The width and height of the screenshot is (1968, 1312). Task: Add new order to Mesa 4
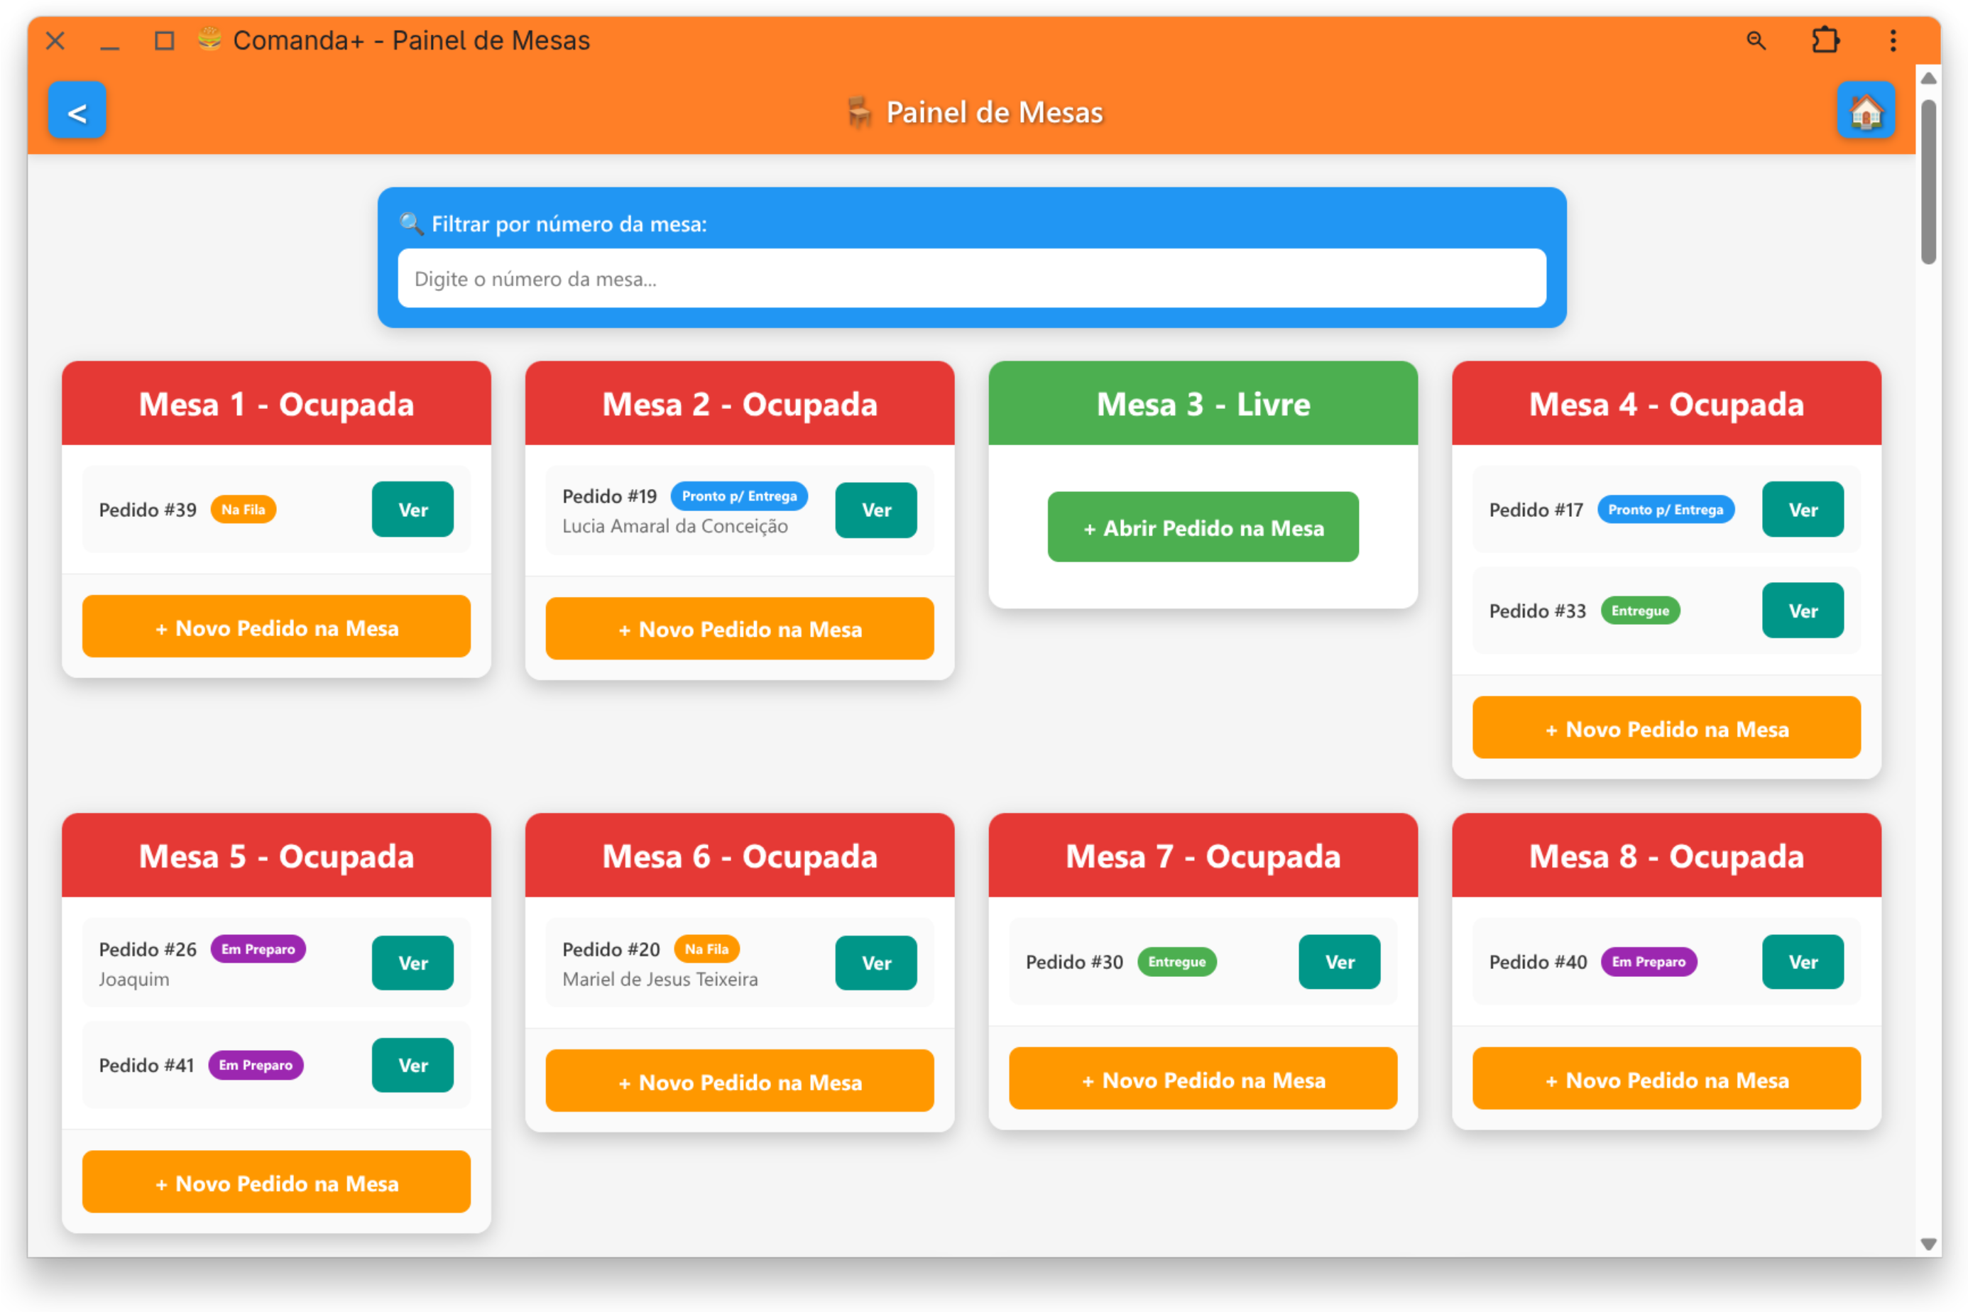1666,729
